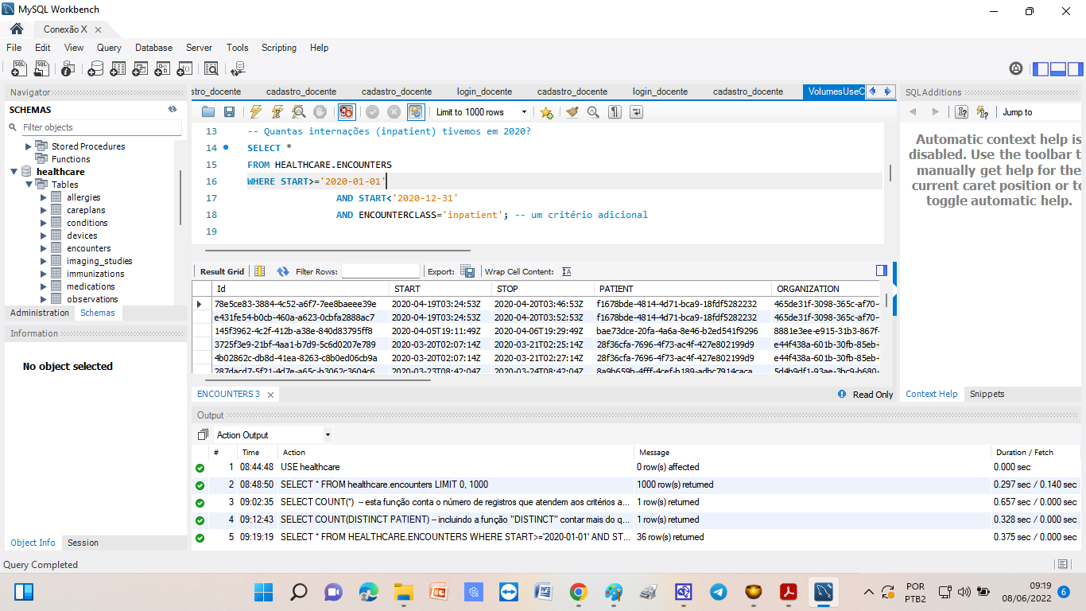This screenshot has height=611, width=1086.
Task: Close the ENCOUNTERS 3 result tab
Action: tap(270, 395)
